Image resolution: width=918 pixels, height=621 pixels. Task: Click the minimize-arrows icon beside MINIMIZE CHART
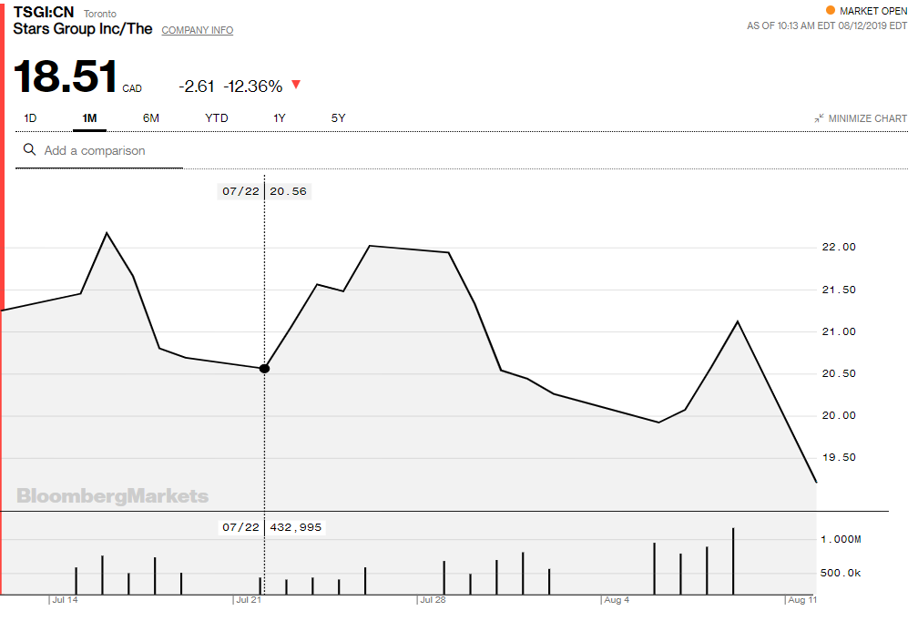pyautogui.click(x=818, y=118)
